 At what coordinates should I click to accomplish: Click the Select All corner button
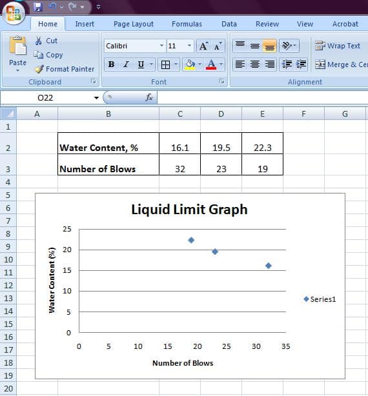point(8,114)
